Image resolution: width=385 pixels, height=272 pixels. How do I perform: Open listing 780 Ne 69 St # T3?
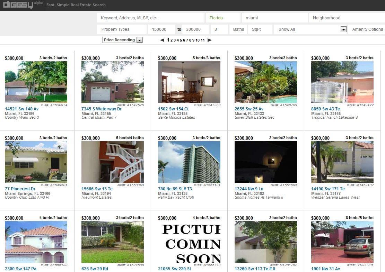[175, 189]
